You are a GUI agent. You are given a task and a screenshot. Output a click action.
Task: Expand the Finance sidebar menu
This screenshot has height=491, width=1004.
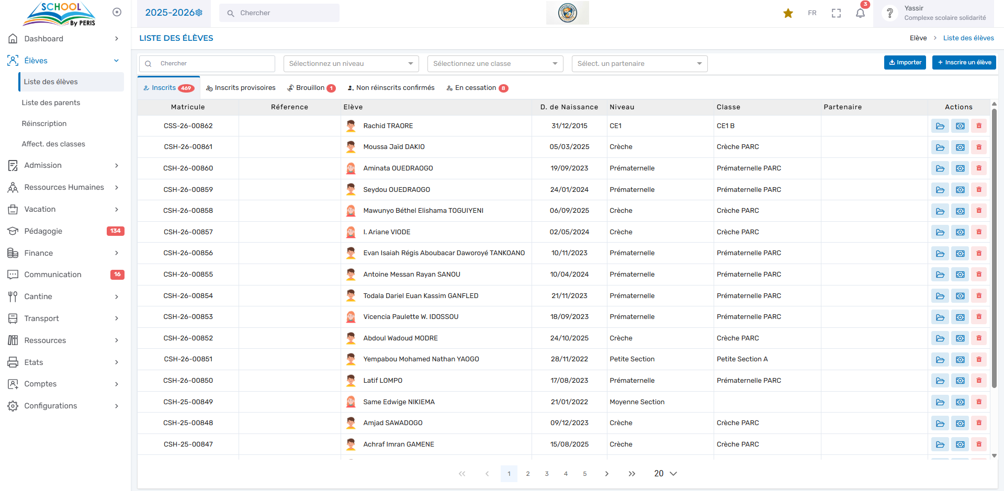pos(63,253)
